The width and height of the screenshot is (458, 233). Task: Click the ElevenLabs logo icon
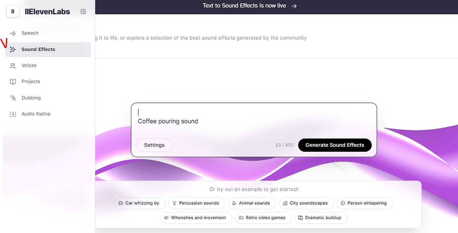point(13,11)
